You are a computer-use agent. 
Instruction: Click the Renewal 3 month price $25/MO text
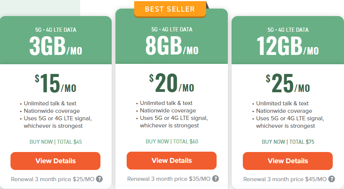point(52,179)
